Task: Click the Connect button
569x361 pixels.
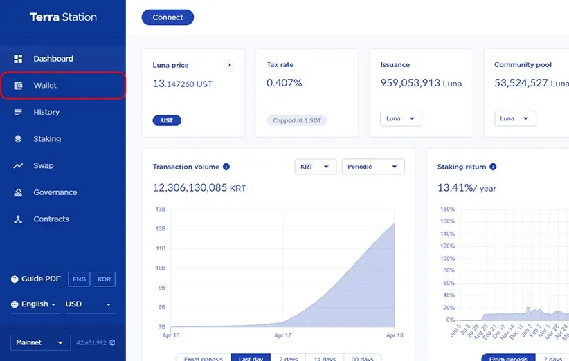Action: pyautogui.click(x=168, y=17)
